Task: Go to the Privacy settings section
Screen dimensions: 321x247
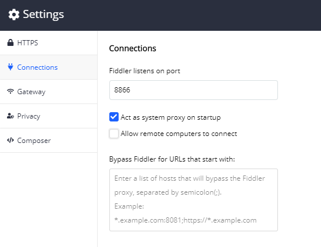Action: tap(48, 116)
